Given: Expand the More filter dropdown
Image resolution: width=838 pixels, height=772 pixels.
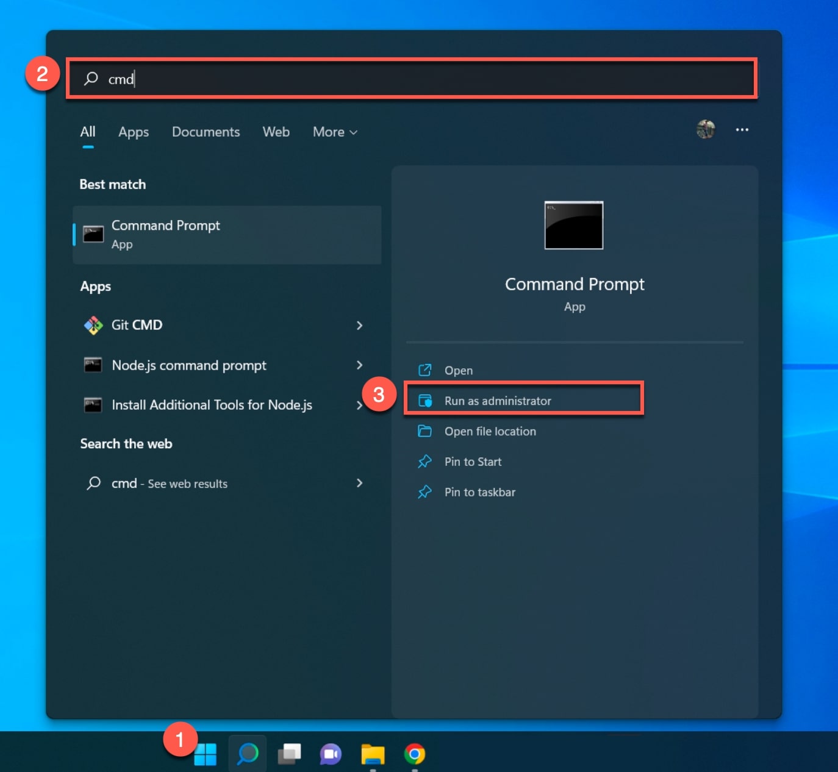Looking at the screenshot, I should tap(335, 132).
